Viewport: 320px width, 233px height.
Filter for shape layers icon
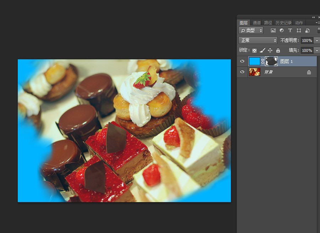click(x=299, y=31)
